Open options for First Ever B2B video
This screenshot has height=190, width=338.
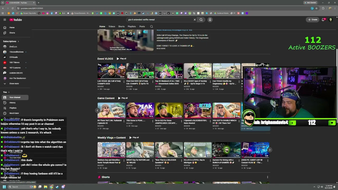[x=153, y=82]
